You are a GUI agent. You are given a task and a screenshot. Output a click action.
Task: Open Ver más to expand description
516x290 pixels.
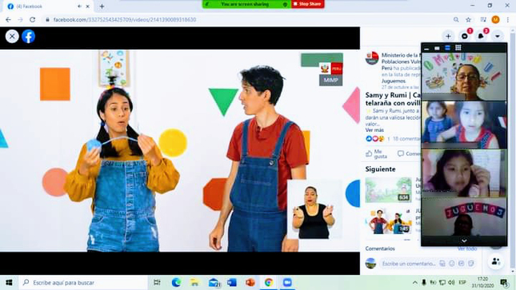coord(374,130)
